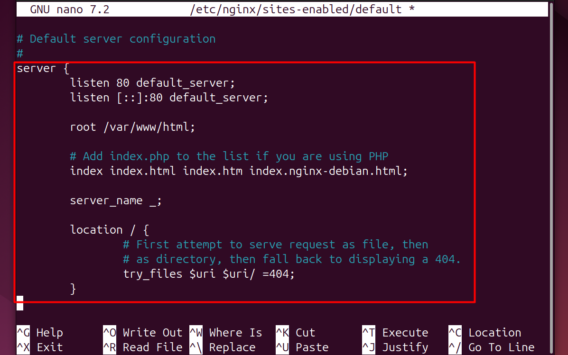Click the ^X Exit shortcut
The height and width of the screenshot is (355, 568).
coord(40,347)
